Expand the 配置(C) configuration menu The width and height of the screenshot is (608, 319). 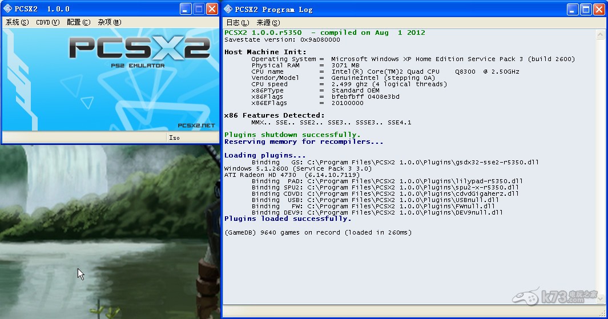coord(78,22)
